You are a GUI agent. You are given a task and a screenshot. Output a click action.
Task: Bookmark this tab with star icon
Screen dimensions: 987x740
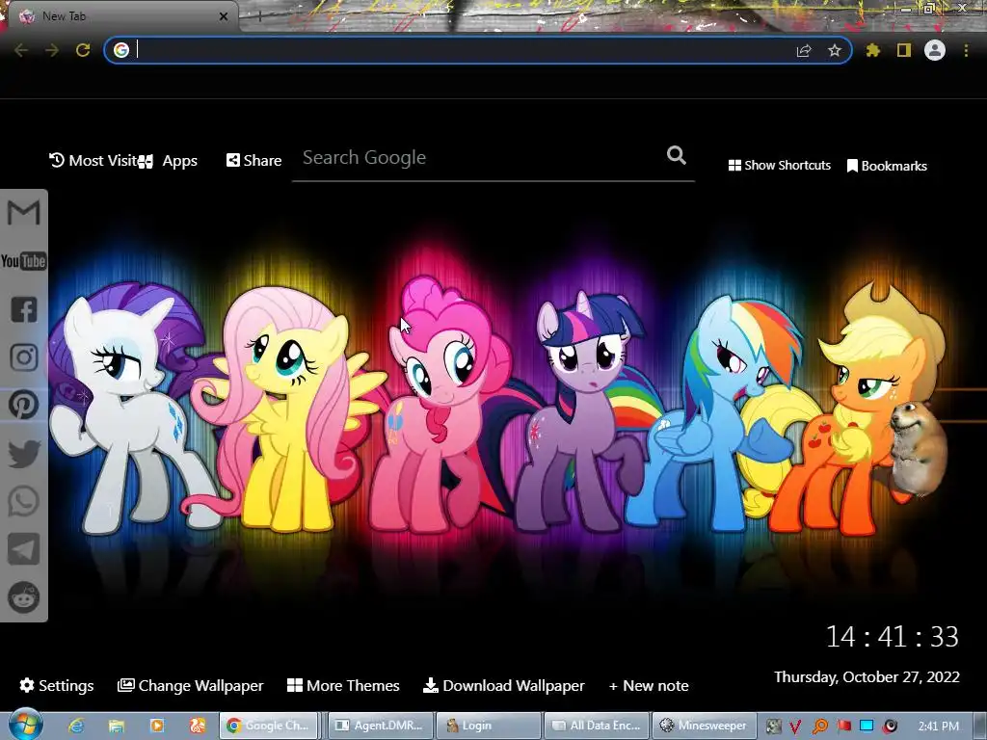[835, 50]
